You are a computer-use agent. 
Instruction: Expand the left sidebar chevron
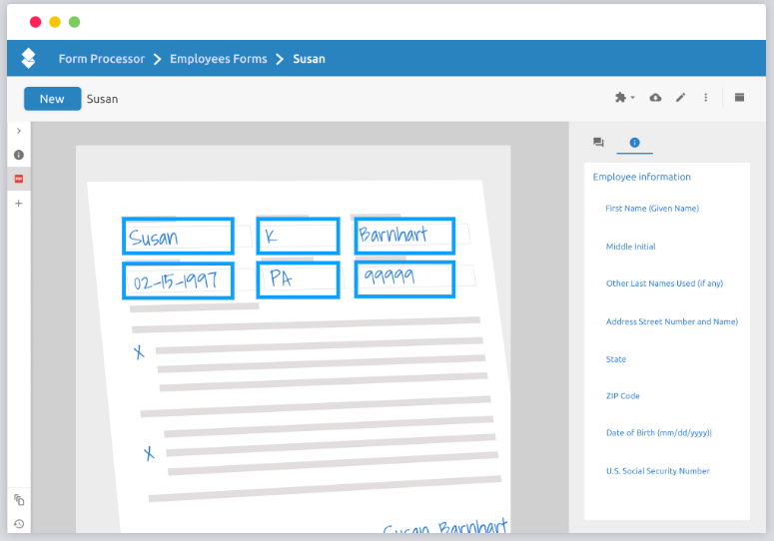pyautogui.click(x=19, y=131)
